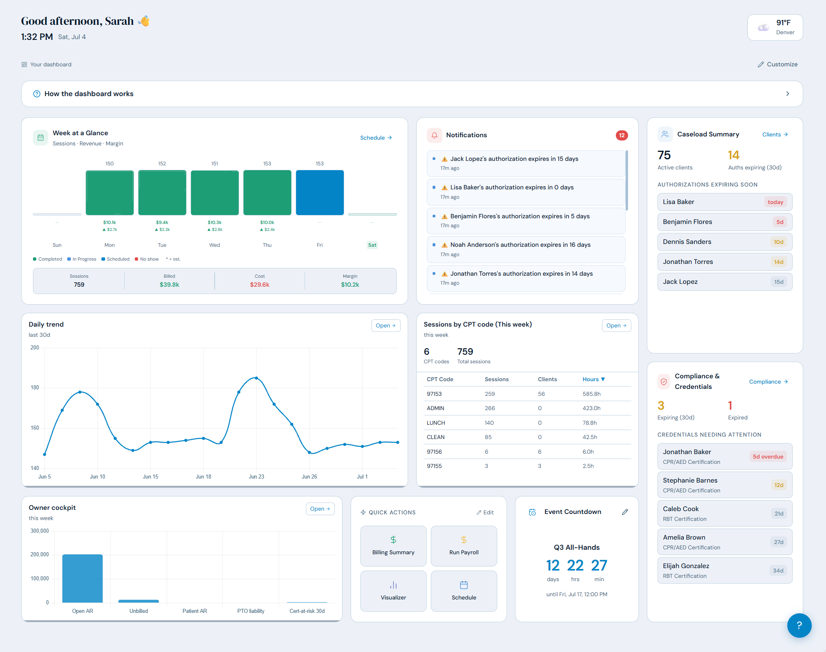Open the Daily trend chart
This screenshot has width=826, height=652.
386,325
